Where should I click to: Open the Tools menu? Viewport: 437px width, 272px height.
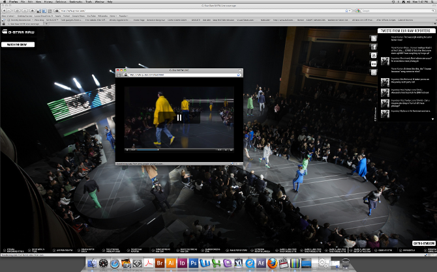89,2
